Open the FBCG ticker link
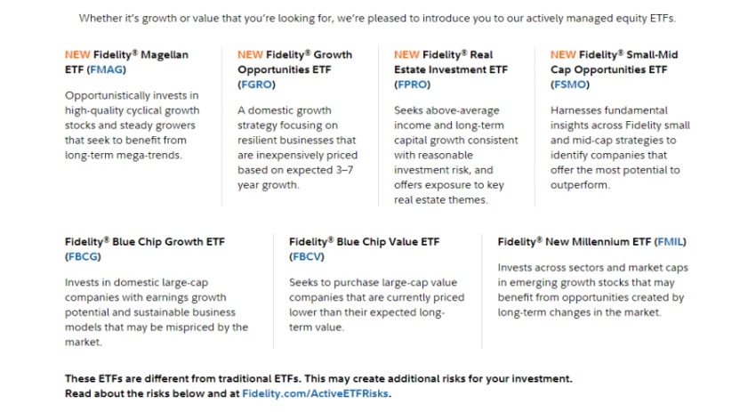This screenshot has height=412, width=756. coord(83,256)
